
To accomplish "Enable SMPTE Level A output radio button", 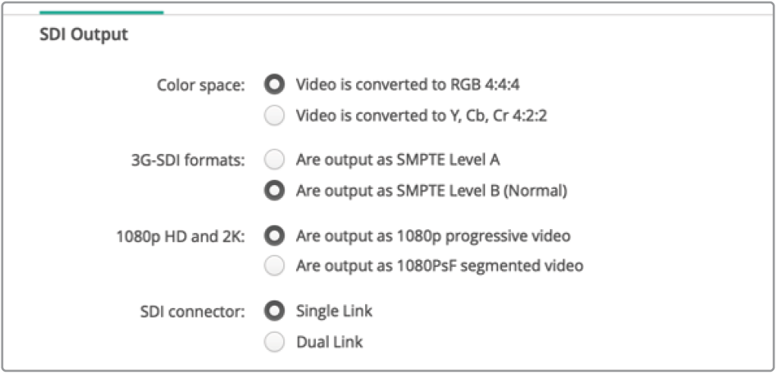I will [274, 160].
